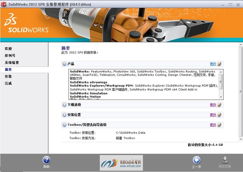Viewport: 243px width, 172px height.
Task: Click the Back arrow icon above 上一步
Action: [196, 160]
